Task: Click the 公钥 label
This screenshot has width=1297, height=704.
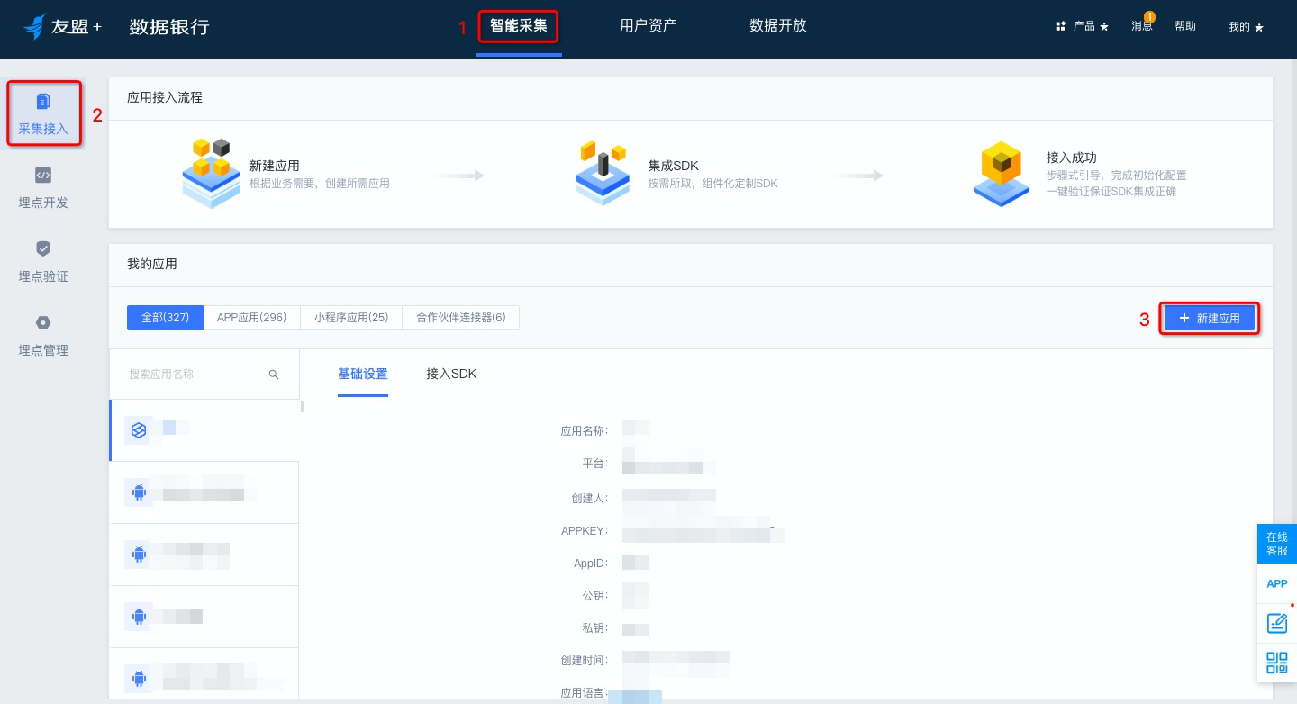Action: coord(596,595)
